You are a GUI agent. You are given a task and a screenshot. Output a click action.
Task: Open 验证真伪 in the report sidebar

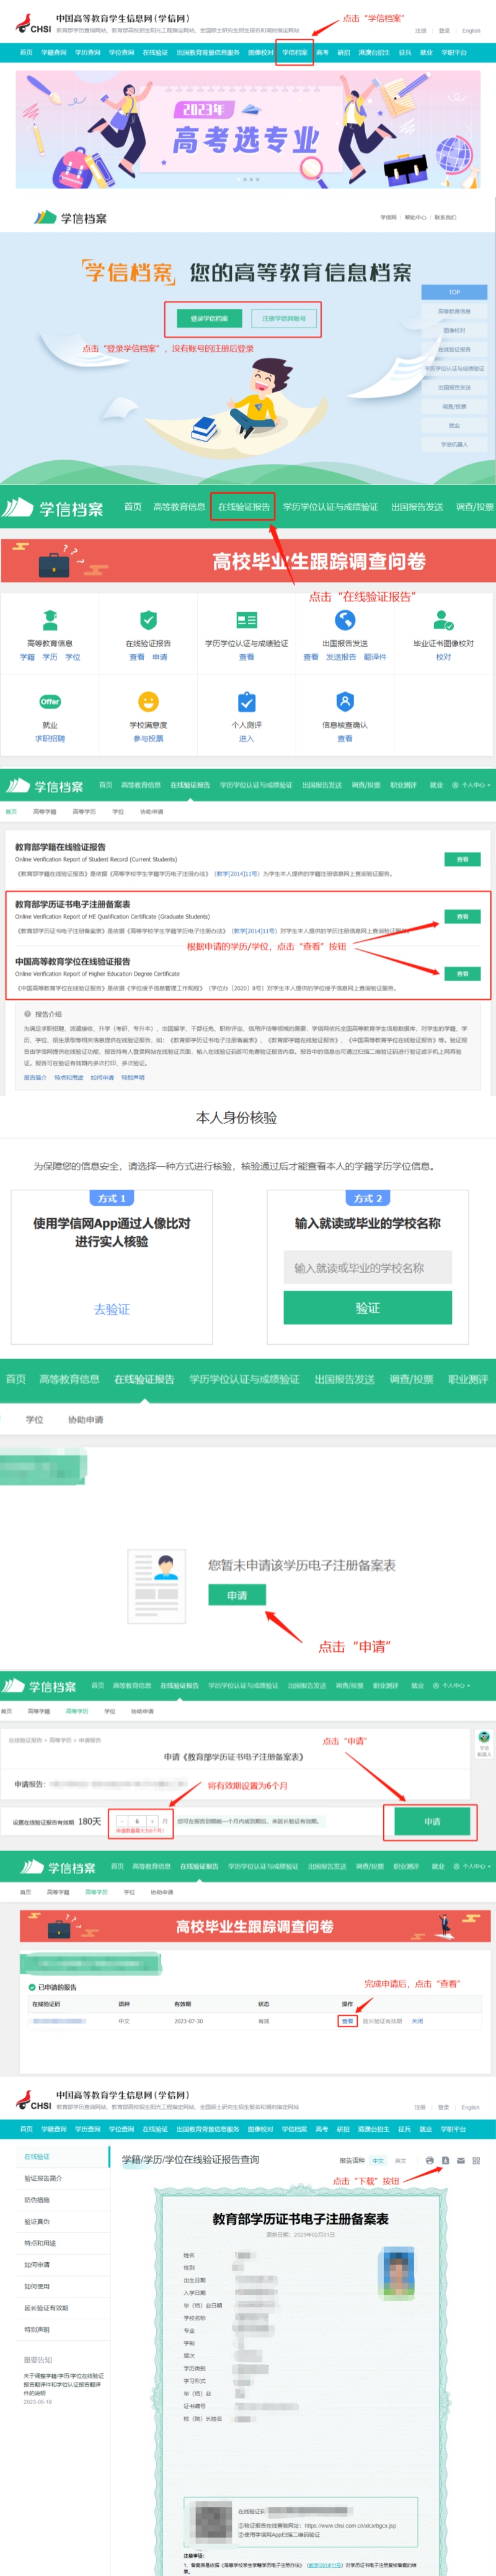(37, 2221)
